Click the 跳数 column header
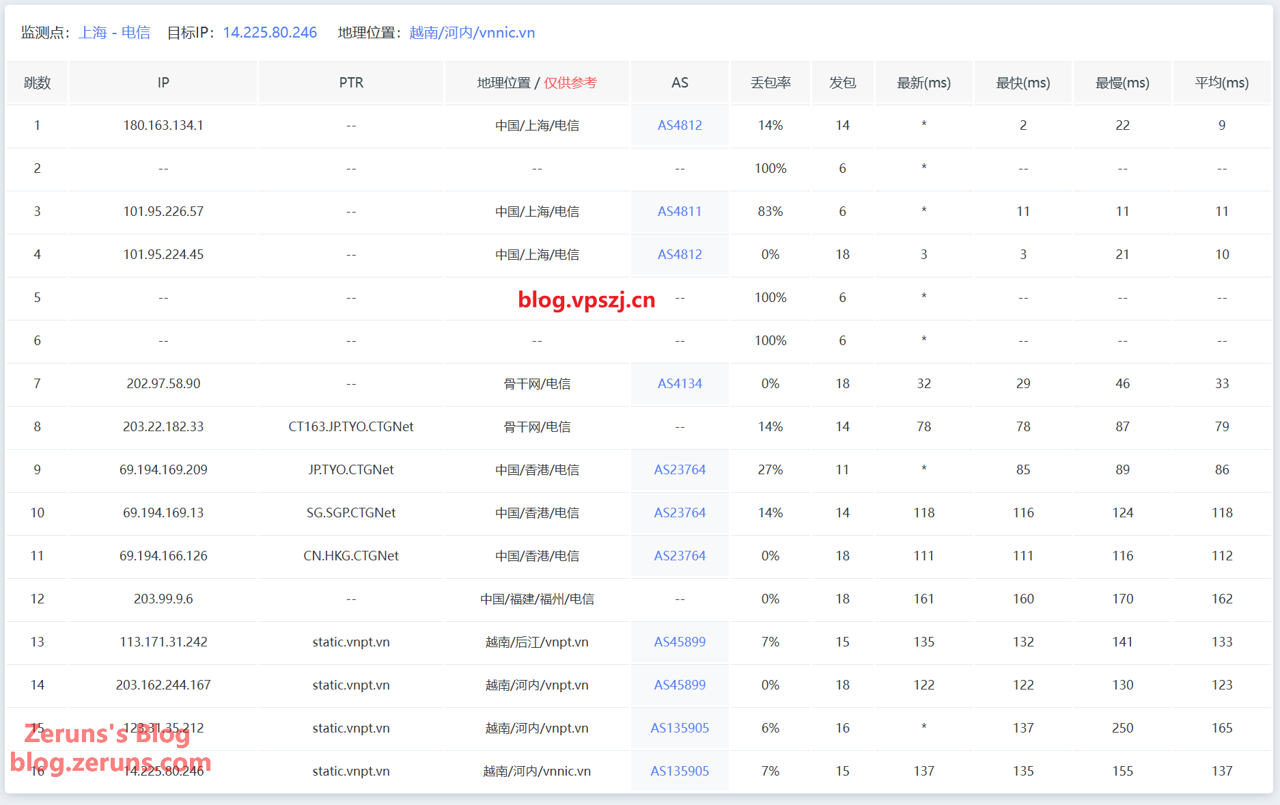 (38, 83)
